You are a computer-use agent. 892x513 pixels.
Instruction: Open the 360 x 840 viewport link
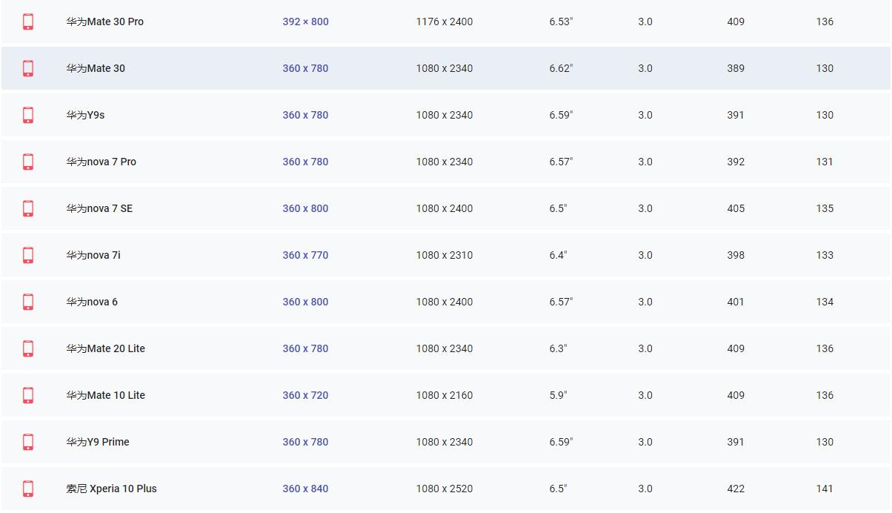click(305, 489)
